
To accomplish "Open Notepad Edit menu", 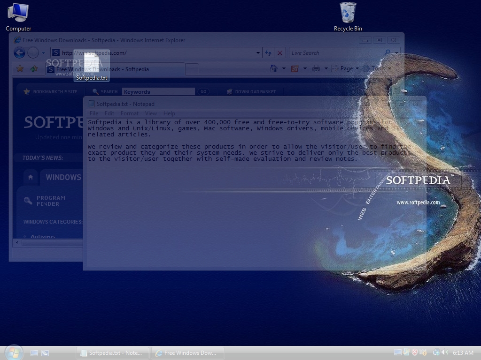I will (109, 113).
